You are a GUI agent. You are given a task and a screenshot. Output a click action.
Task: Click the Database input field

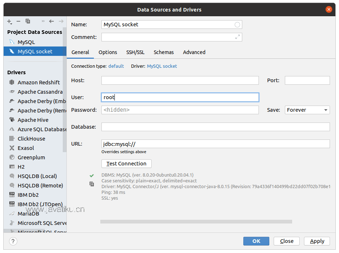[216, 127]
